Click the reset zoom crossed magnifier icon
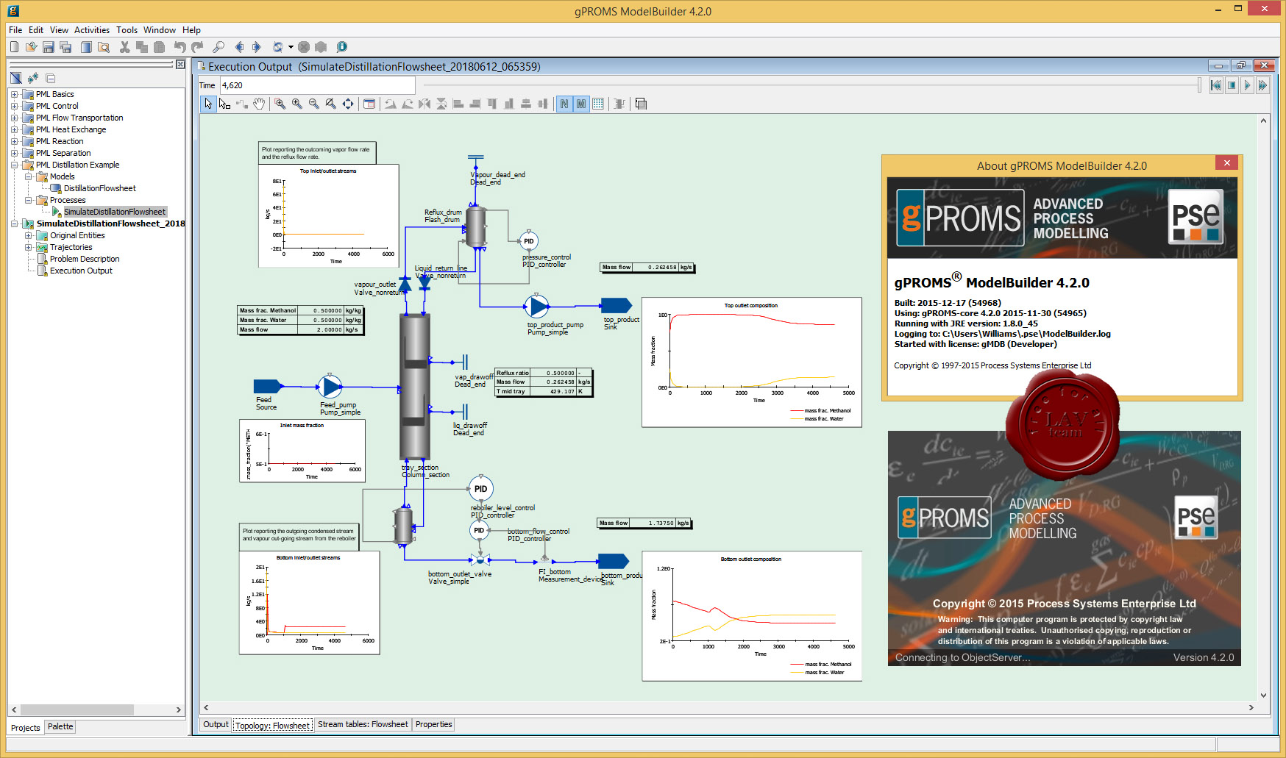Image resolution: width=1286 pixels, height=758 pixels. pyautogui.click(x=331, y=104)
